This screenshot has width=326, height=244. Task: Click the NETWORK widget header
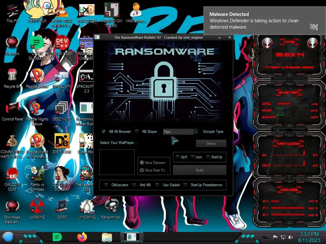point(289,143)
